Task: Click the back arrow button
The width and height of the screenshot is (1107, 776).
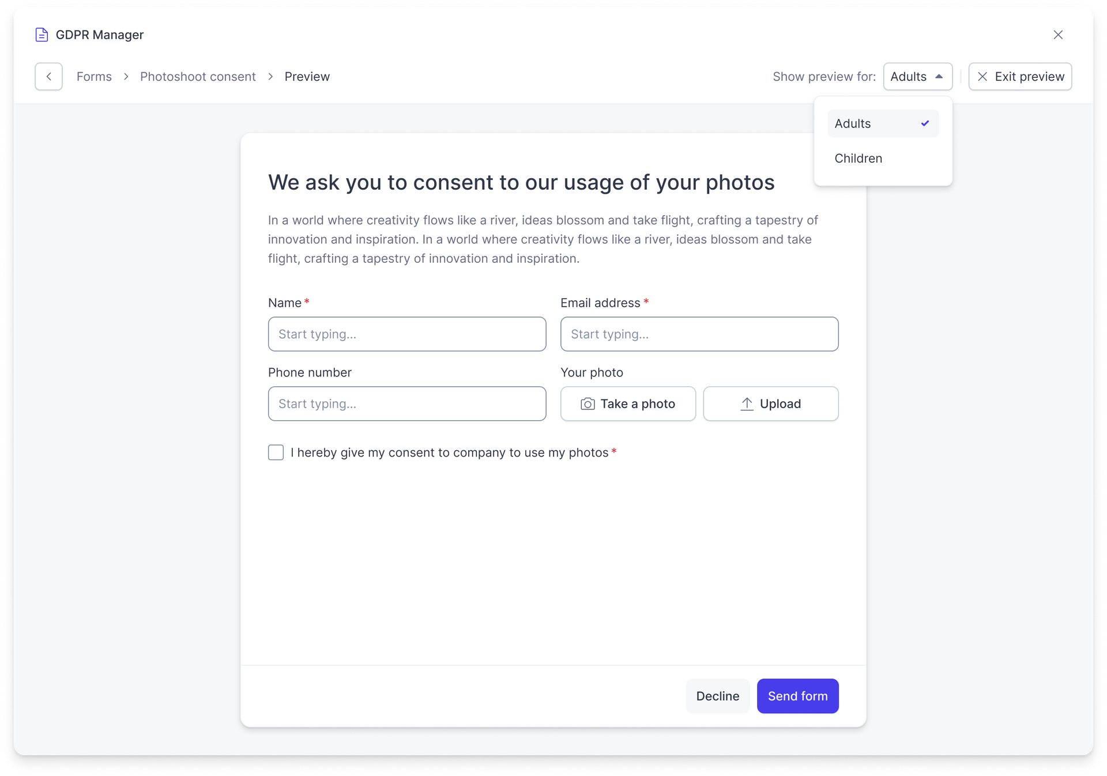Action: coord(48,77)
